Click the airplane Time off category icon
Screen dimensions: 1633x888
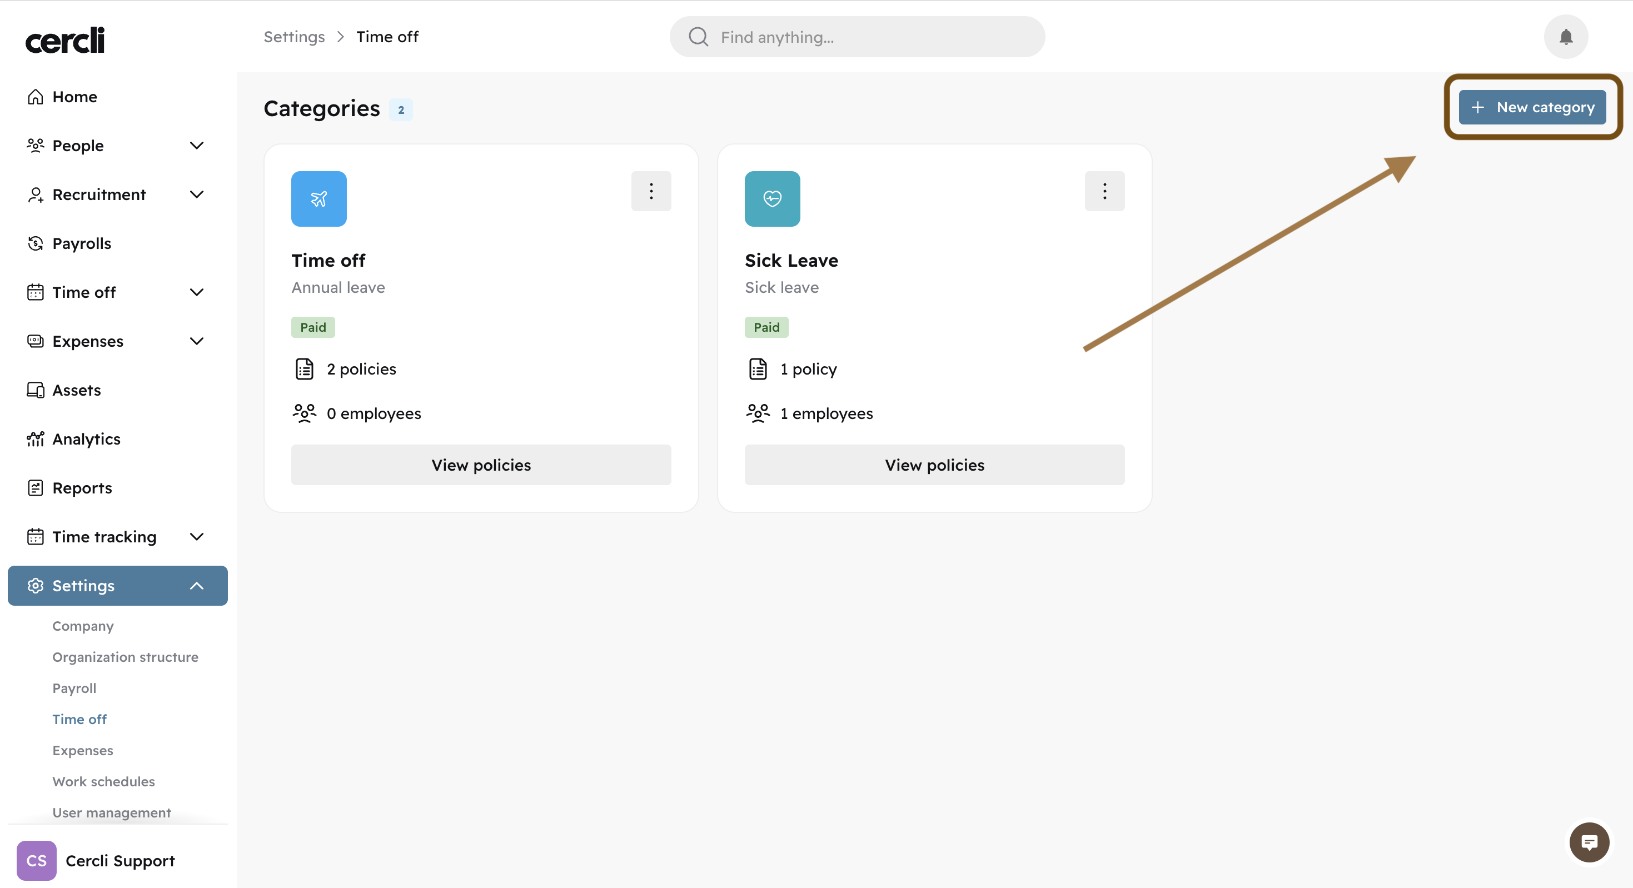[318, 198]
